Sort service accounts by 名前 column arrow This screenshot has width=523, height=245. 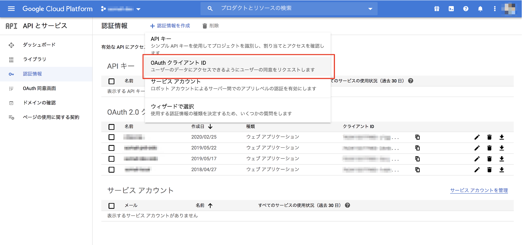click(210, 205)
